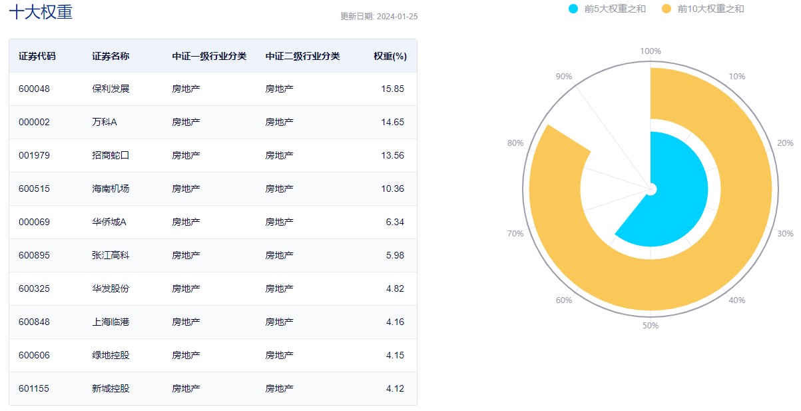The width and height of the screenshot is (801, 411).
Task: Click the 上海临港 row name
Action: [111, 322]
